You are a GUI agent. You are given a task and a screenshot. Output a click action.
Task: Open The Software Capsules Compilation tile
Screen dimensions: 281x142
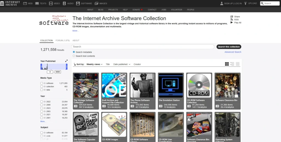coord(86,127)
